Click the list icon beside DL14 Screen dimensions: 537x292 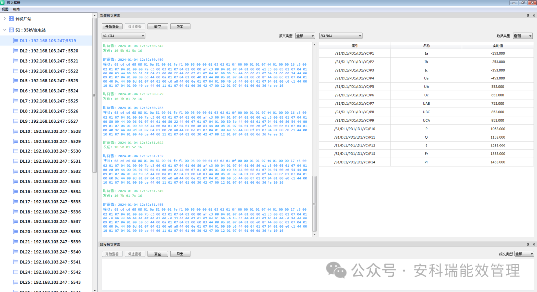tap(15, 171)
